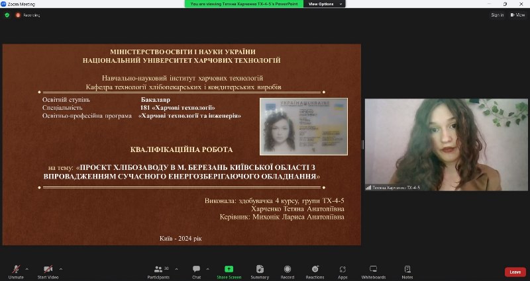Viewport: 530px width, 281px height.
Task: Select Тетяна Харченко's video tile
Action: click(446, 144)
